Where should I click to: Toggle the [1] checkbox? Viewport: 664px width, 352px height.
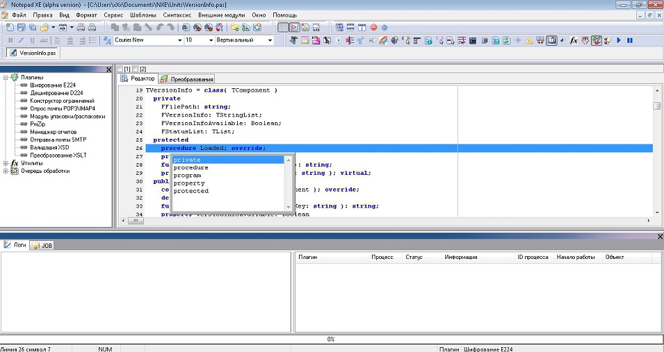[120, 69]
